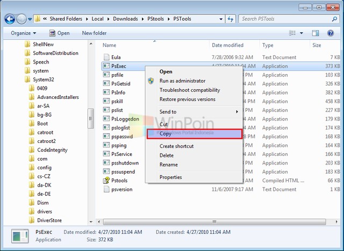The width and height of the screenshot is (344, 251).
Task: Click the PsService application icon
Action: pyautogui.click(x=106, y=154)
